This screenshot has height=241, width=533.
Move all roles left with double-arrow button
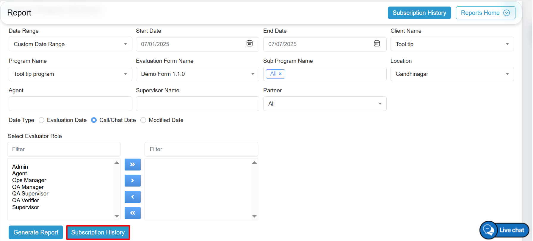tap(132, 213)
